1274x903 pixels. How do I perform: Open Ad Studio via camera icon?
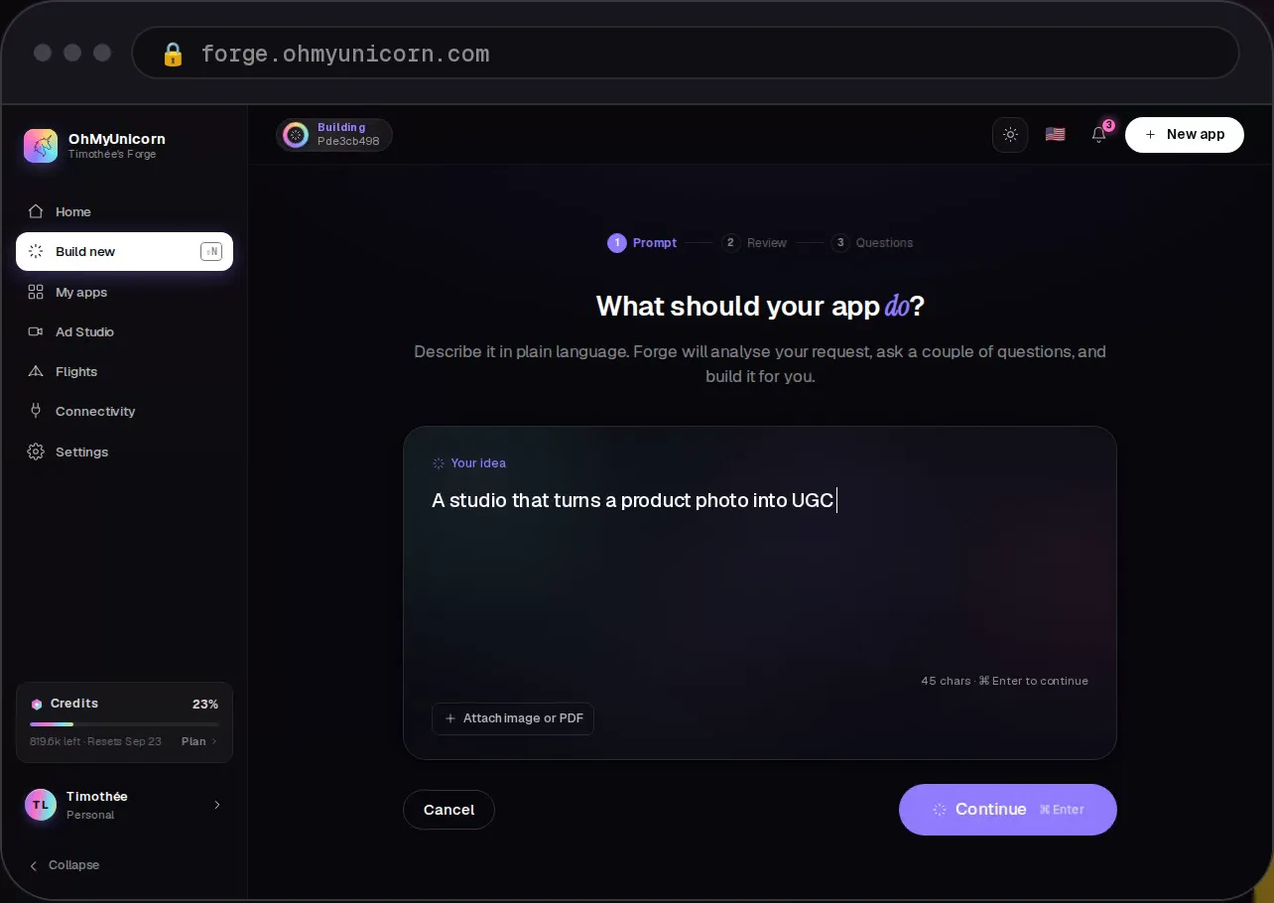36,331
